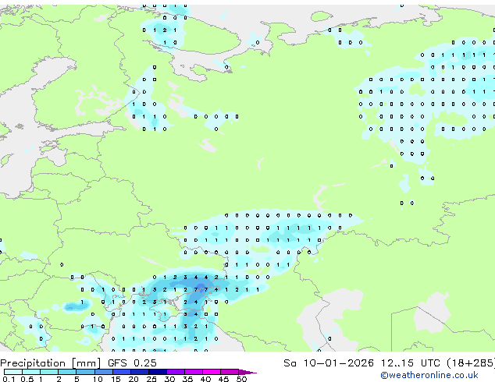
Task: Click the '50' legend scale label
Action: tap(241, 379)
